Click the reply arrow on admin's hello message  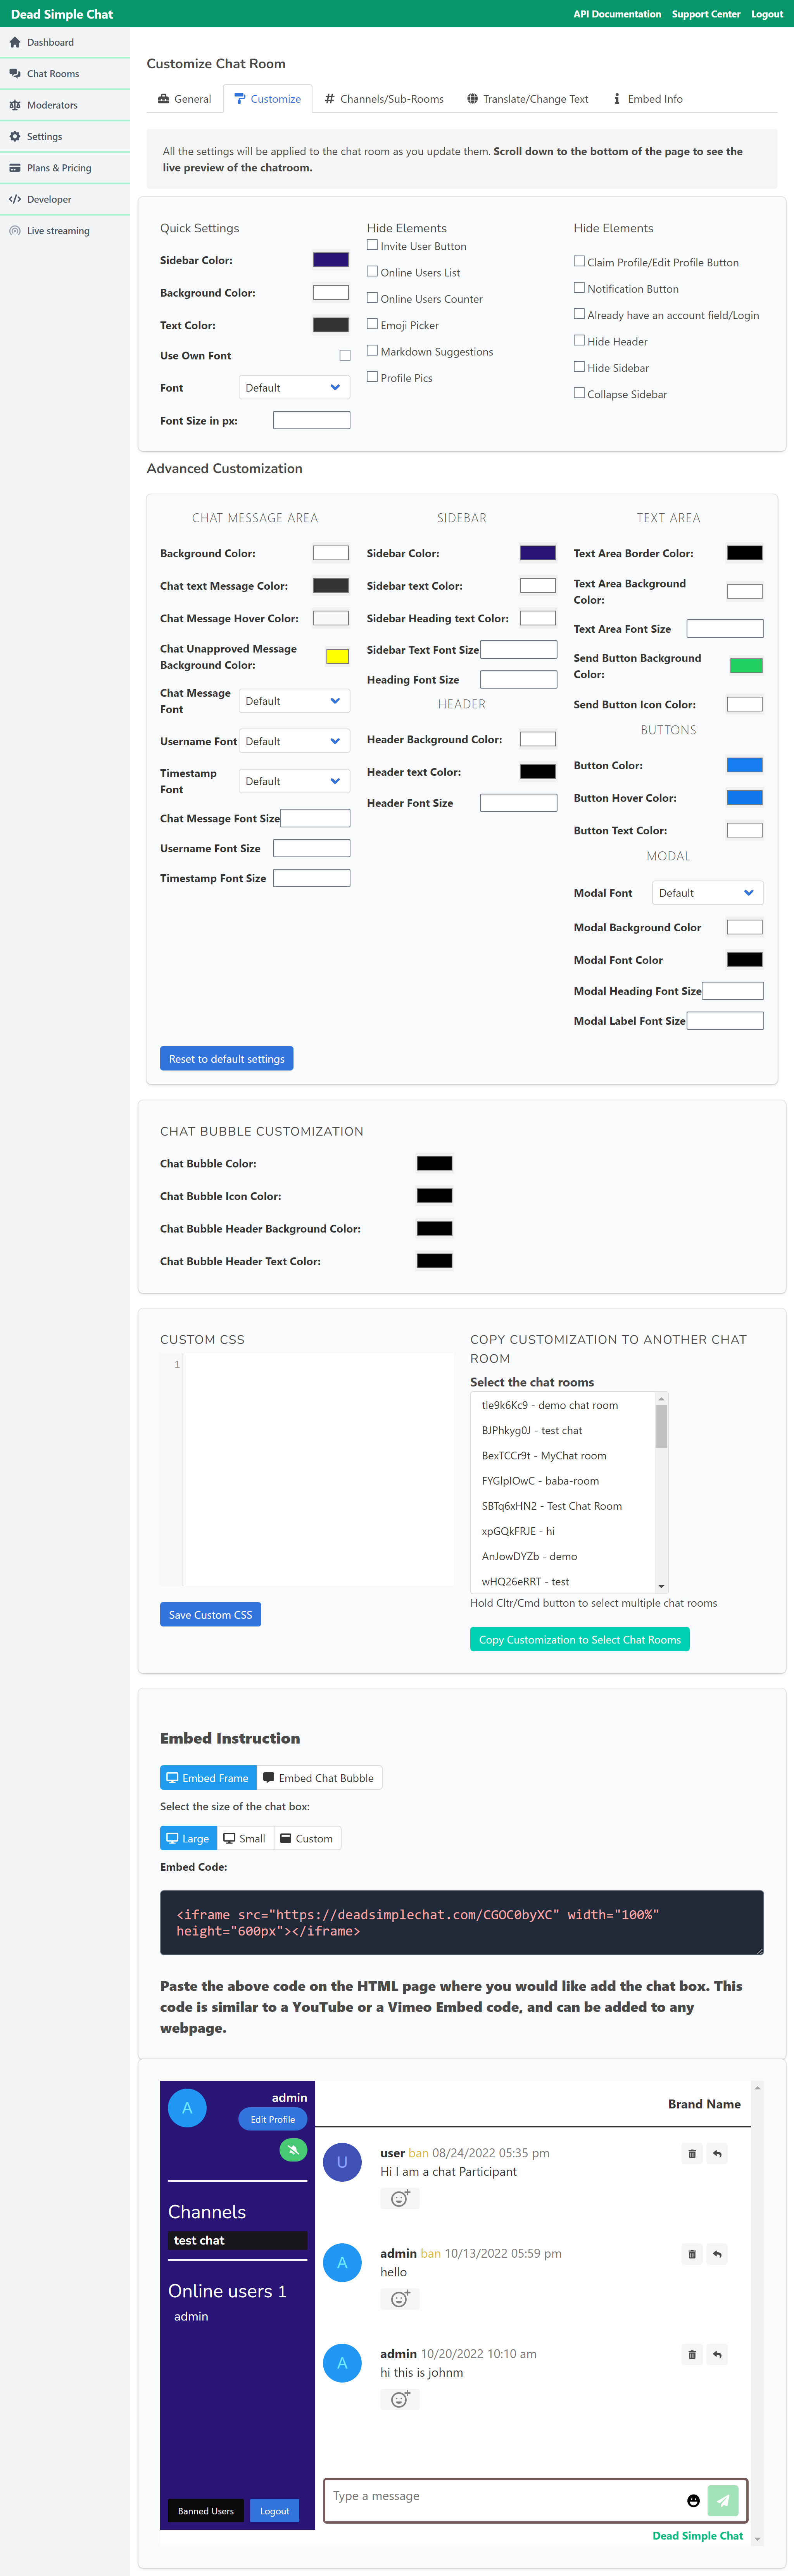click(x=717, y=2254)
